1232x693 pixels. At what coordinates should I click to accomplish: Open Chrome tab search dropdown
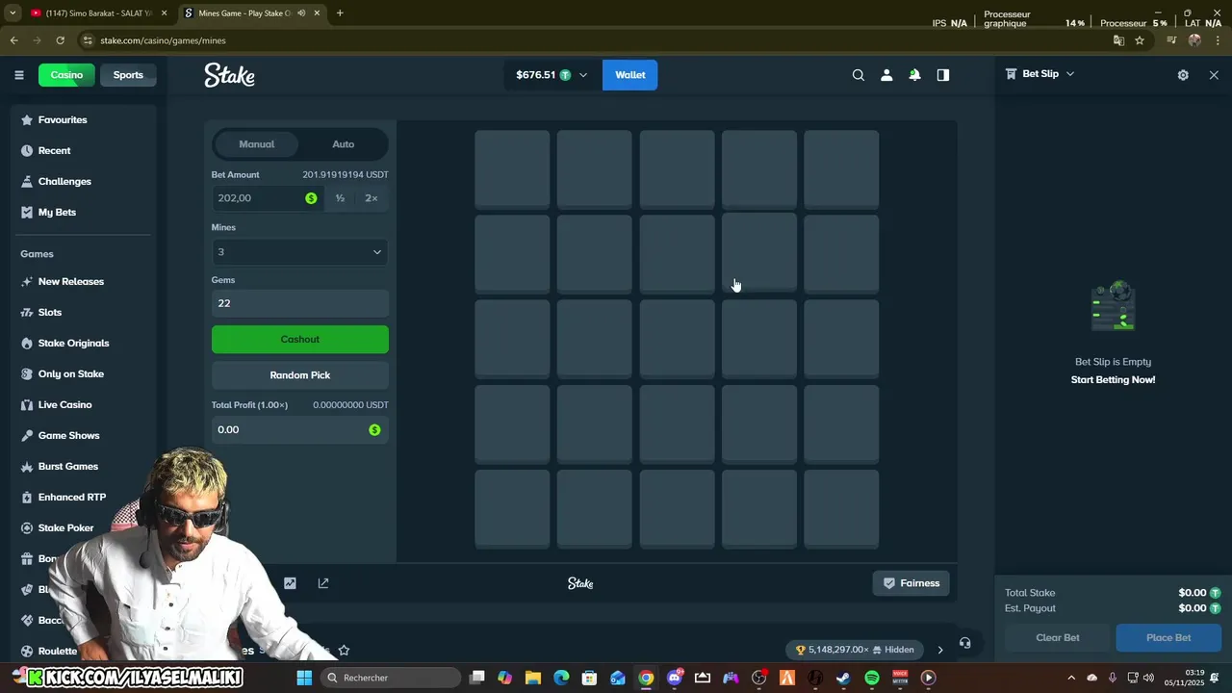[13, 13]
